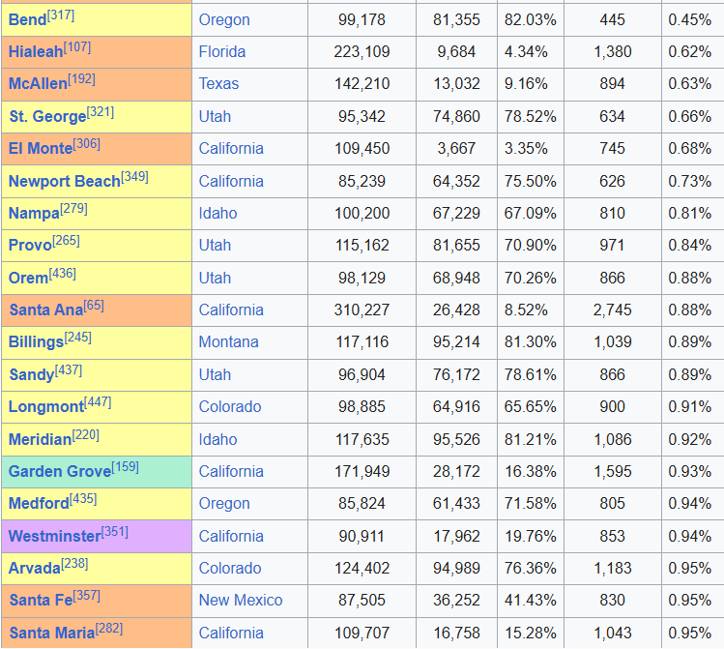Select the percentage cell 82.03%

[x=530, y=20]
